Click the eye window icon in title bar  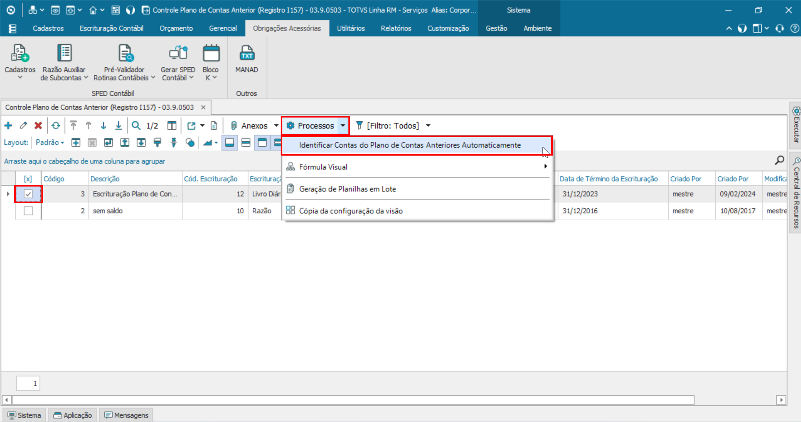(55, 10)
